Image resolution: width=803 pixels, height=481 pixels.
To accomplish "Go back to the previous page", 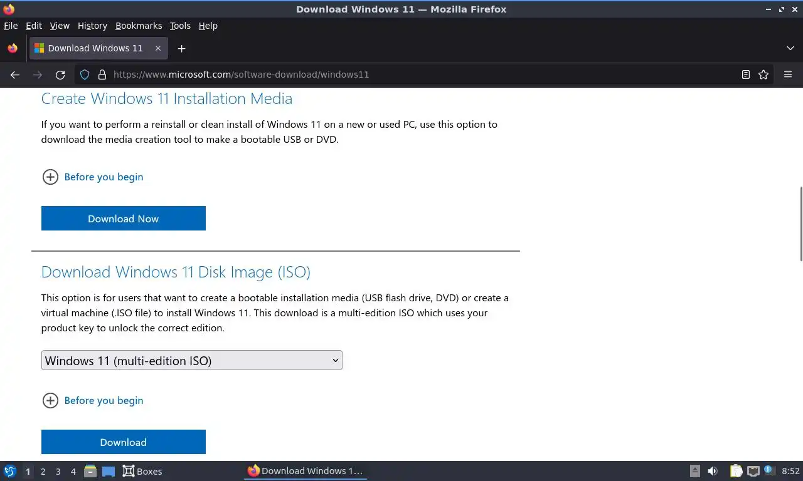I will click(15, 75).
